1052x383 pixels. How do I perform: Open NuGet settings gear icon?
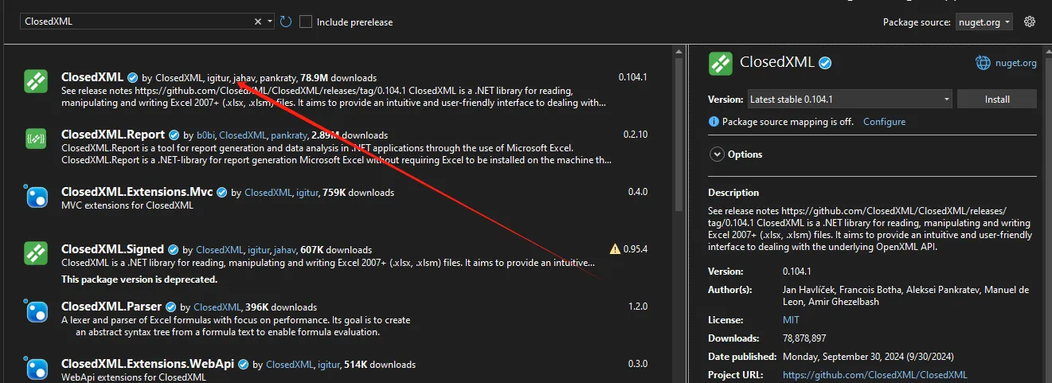[1030, 21]
